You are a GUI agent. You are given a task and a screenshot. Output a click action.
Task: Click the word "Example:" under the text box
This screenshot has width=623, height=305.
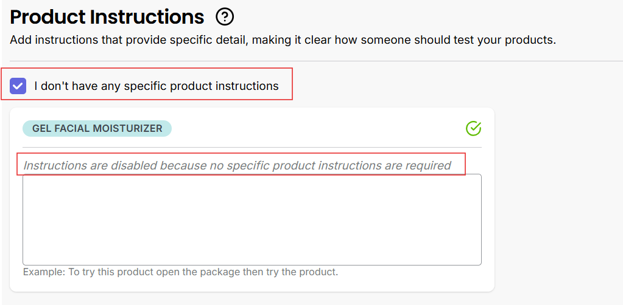[44, 272]
